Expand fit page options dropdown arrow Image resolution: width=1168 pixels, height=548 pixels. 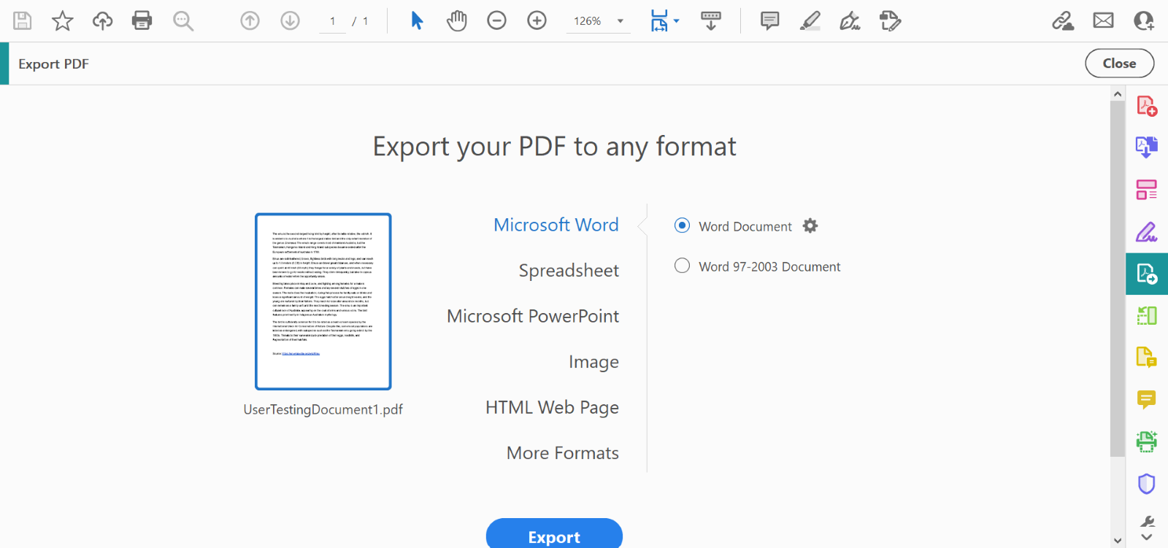tap(676, 21)
